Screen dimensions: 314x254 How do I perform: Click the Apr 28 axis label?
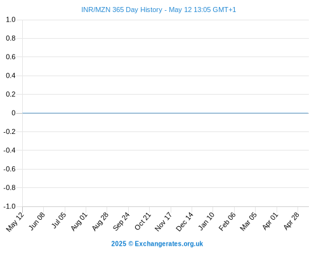click(x=291, y=221)
